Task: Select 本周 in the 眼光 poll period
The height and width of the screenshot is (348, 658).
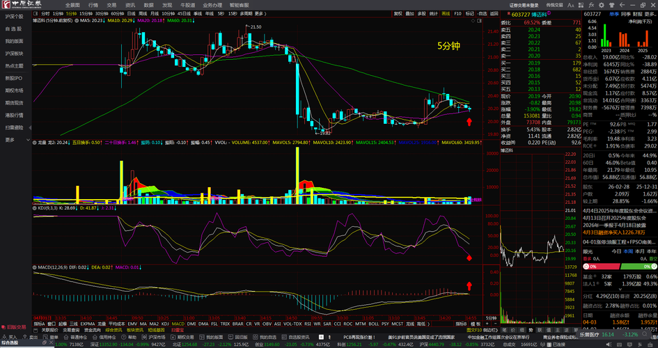Action: tap(628, 251)
